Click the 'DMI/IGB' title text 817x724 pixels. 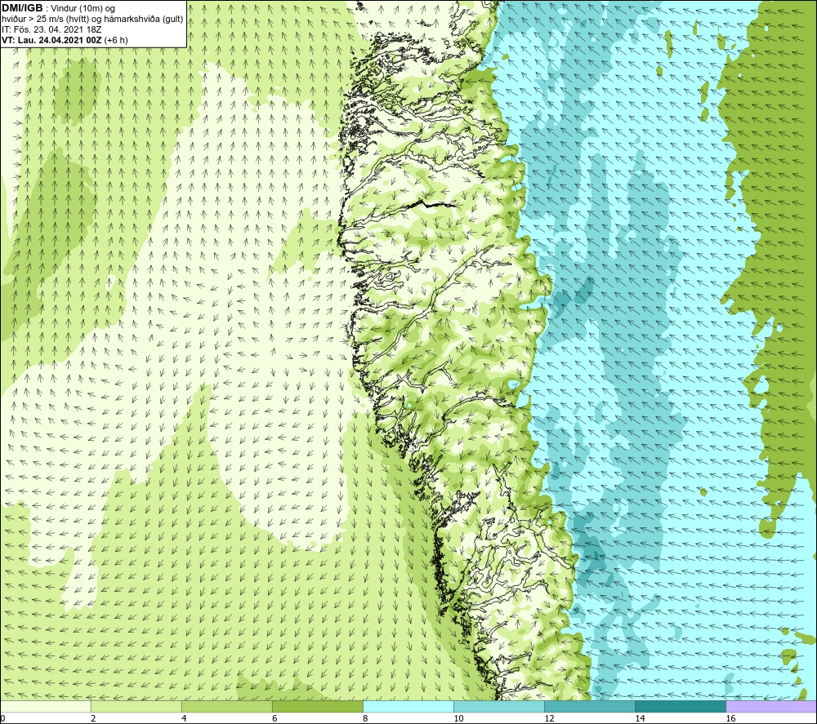coord(22,8)
